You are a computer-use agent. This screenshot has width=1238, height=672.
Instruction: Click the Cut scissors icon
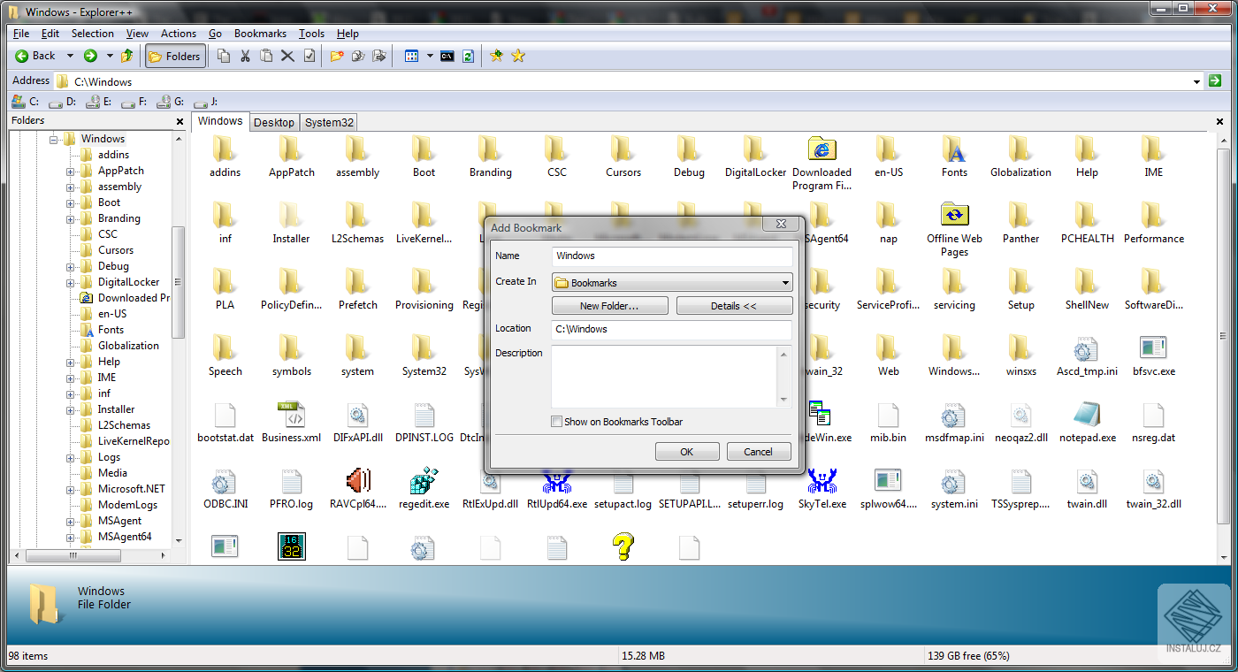click(x=245, y=56)
